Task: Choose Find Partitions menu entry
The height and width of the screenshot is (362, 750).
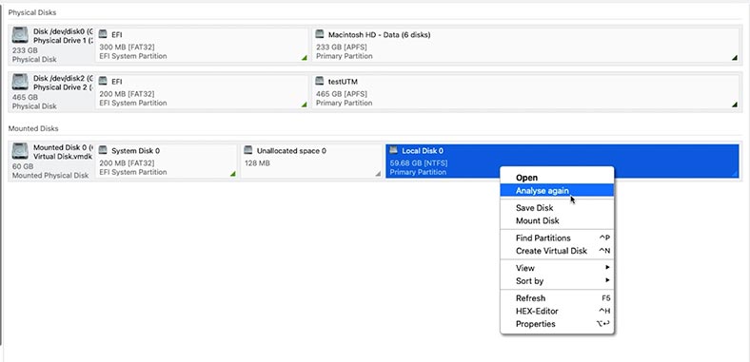Action: click(x=557, y=238)
